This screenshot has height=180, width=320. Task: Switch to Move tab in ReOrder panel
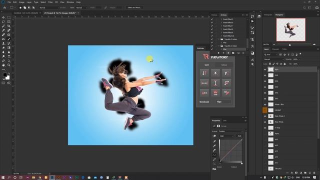[x=224, y=65]
